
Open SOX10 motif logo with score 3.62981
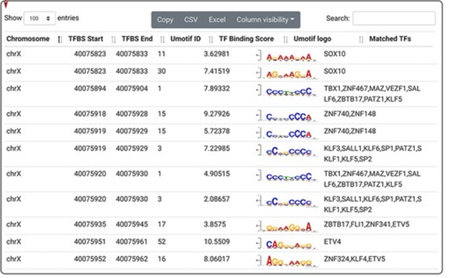pos(287,56)
